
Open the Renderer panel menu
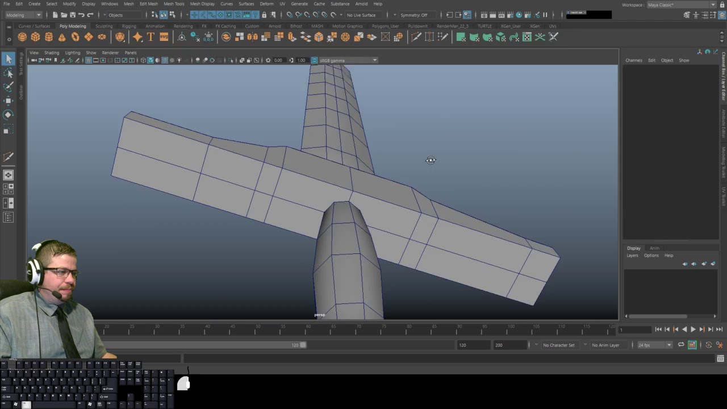pyautogui.click(x=110, y=53)
